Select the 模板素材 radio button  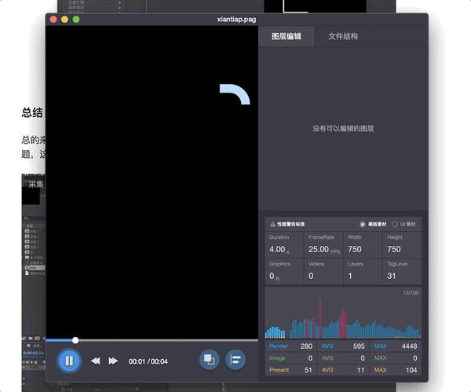(362, 224)
